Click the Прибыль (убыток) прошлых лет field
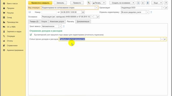The width and height of the screenshot is (172, 96). pyautogui.click(x=110, y=39)
